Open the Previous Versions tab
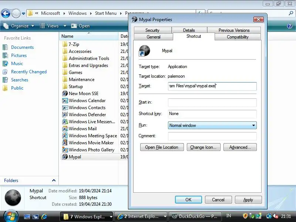This screenshot has width=296, height=222. point(234,30)
